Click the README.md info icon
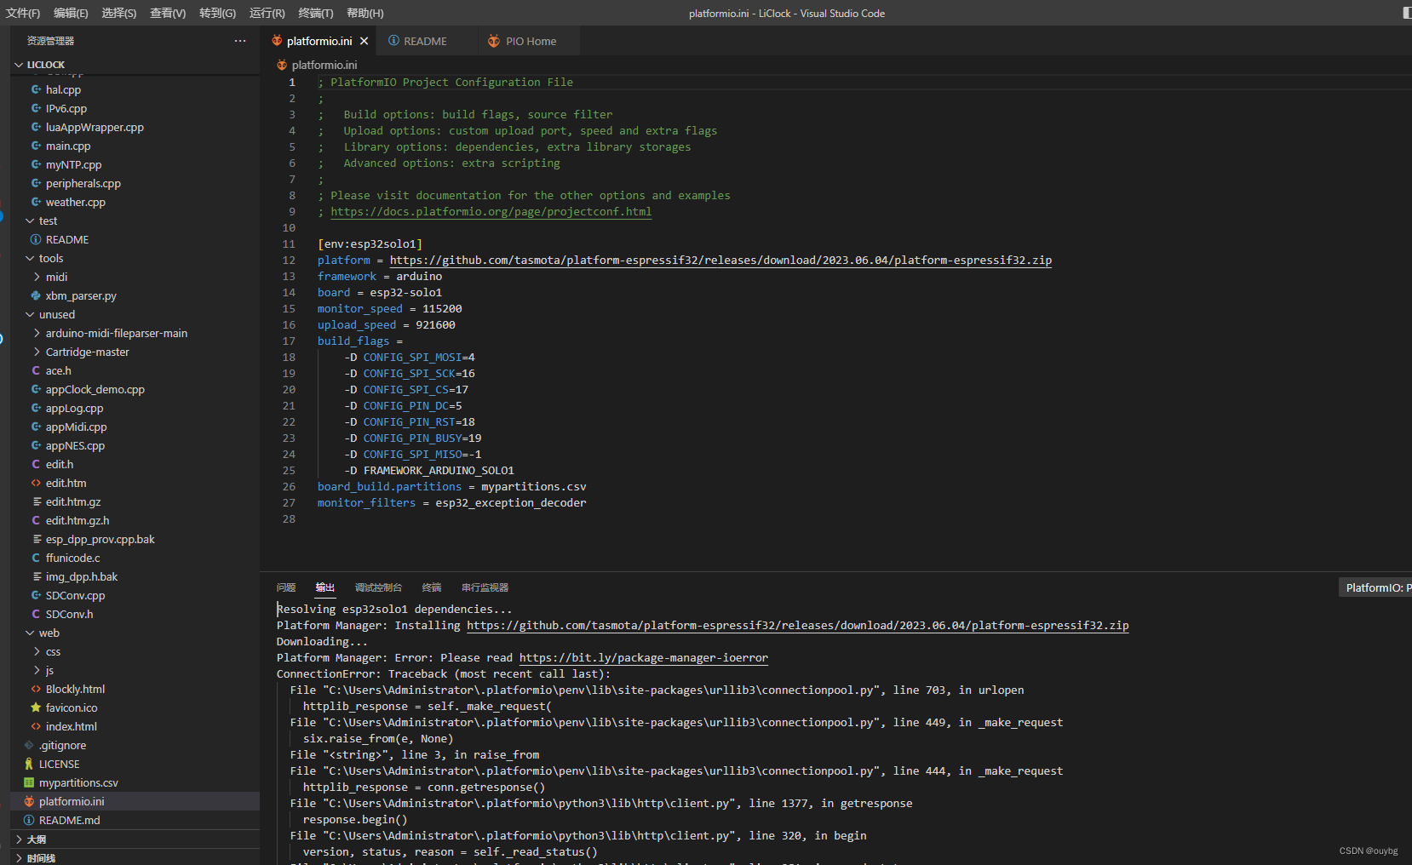Image resolution: width=1412 pixels, height=865 pixels. click(29, 820)
